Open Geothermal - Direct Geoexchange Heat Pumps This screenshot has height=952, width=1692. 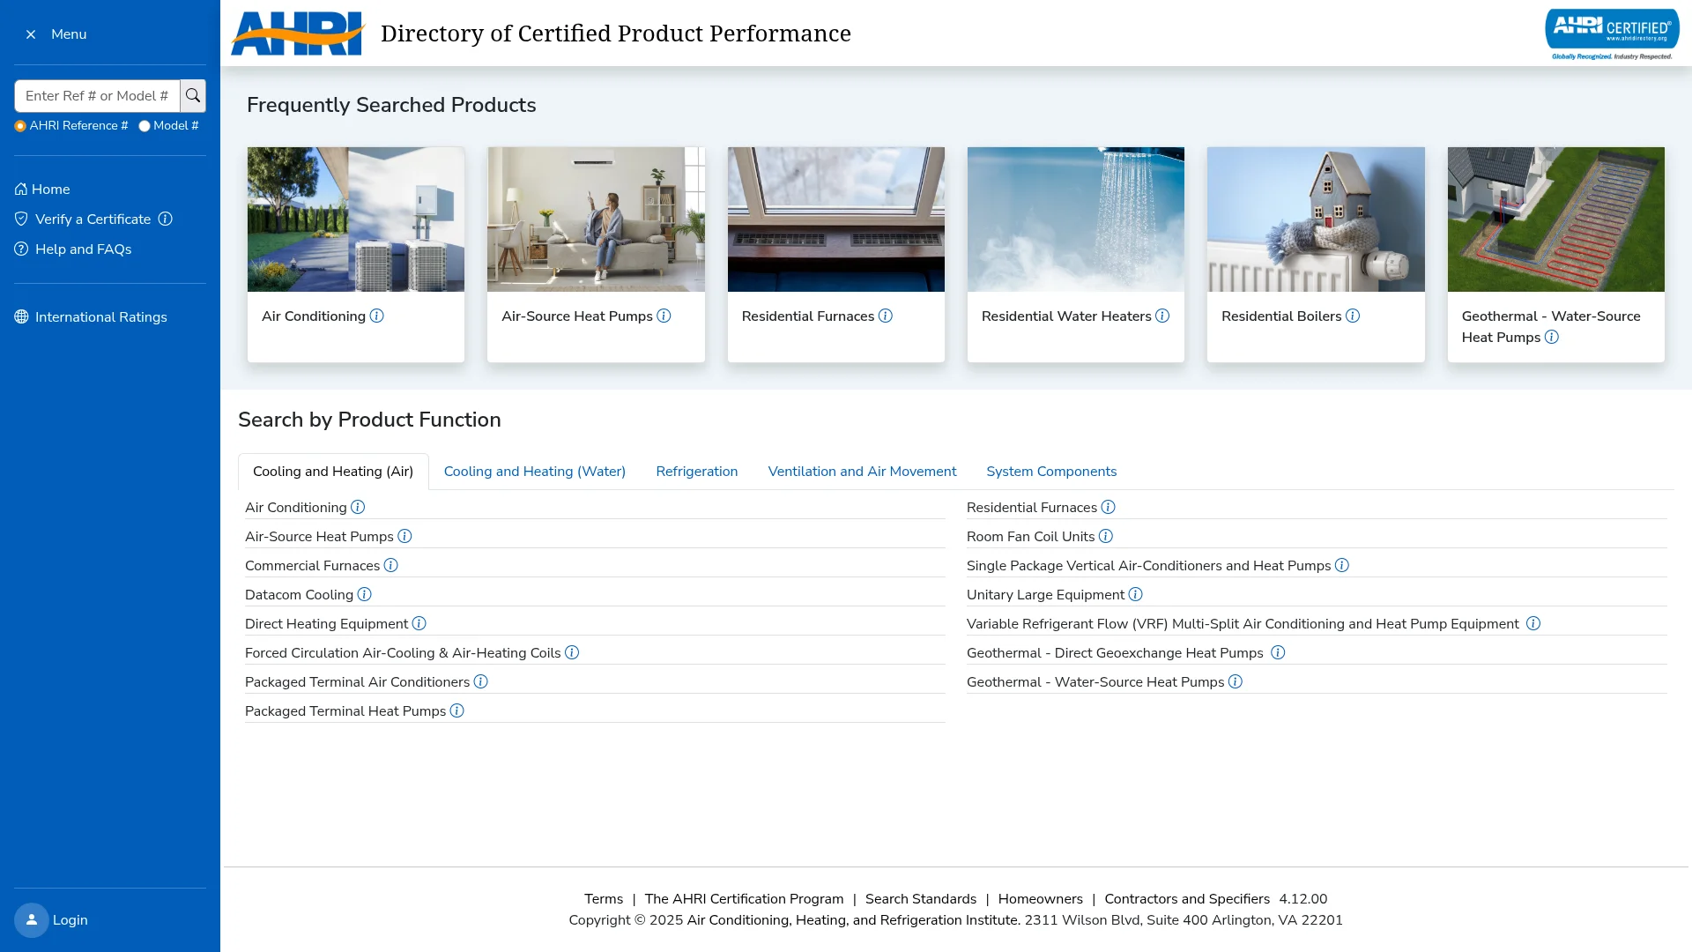pos(1115,653)
